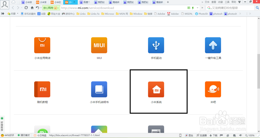260x138 pixels.
Task: Open the 查看 menu
Action: [x=214, y=2]
